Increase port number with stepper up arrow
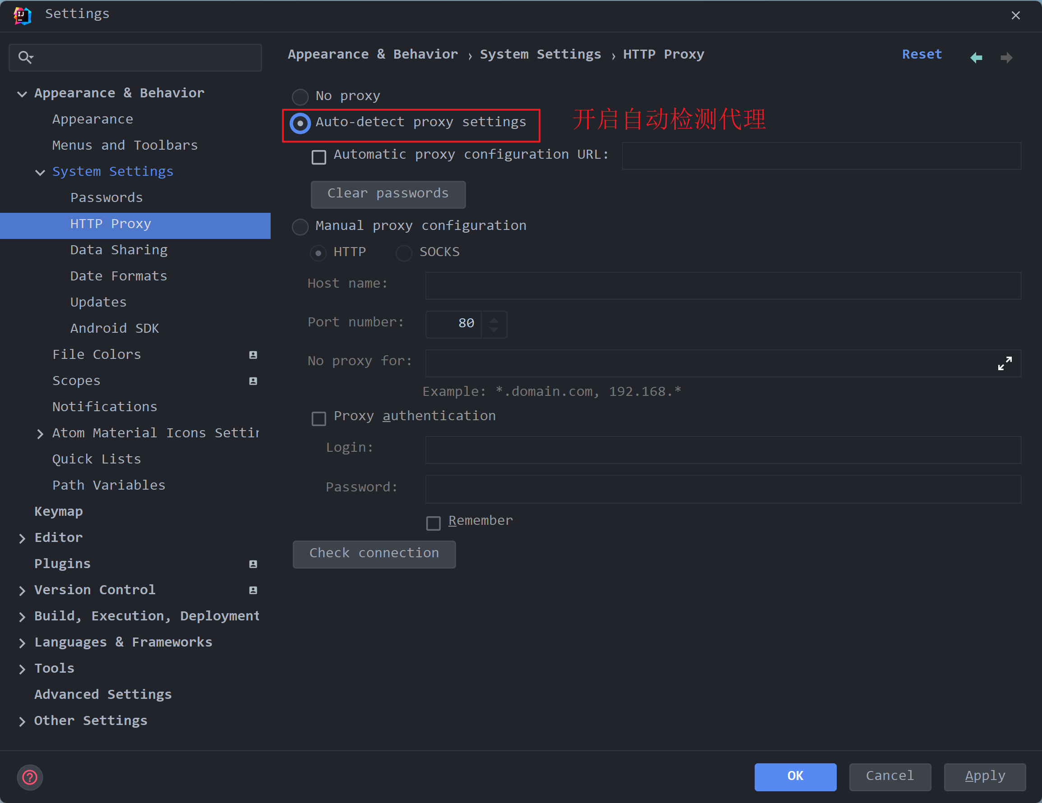Screen dimensions: 1042x803 pyautogui.click(x=494, y=320)
